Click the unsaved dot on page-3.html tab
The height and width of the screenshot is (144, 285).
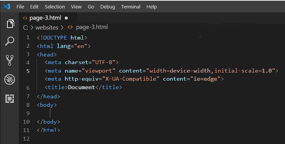(x=66, y=18)
